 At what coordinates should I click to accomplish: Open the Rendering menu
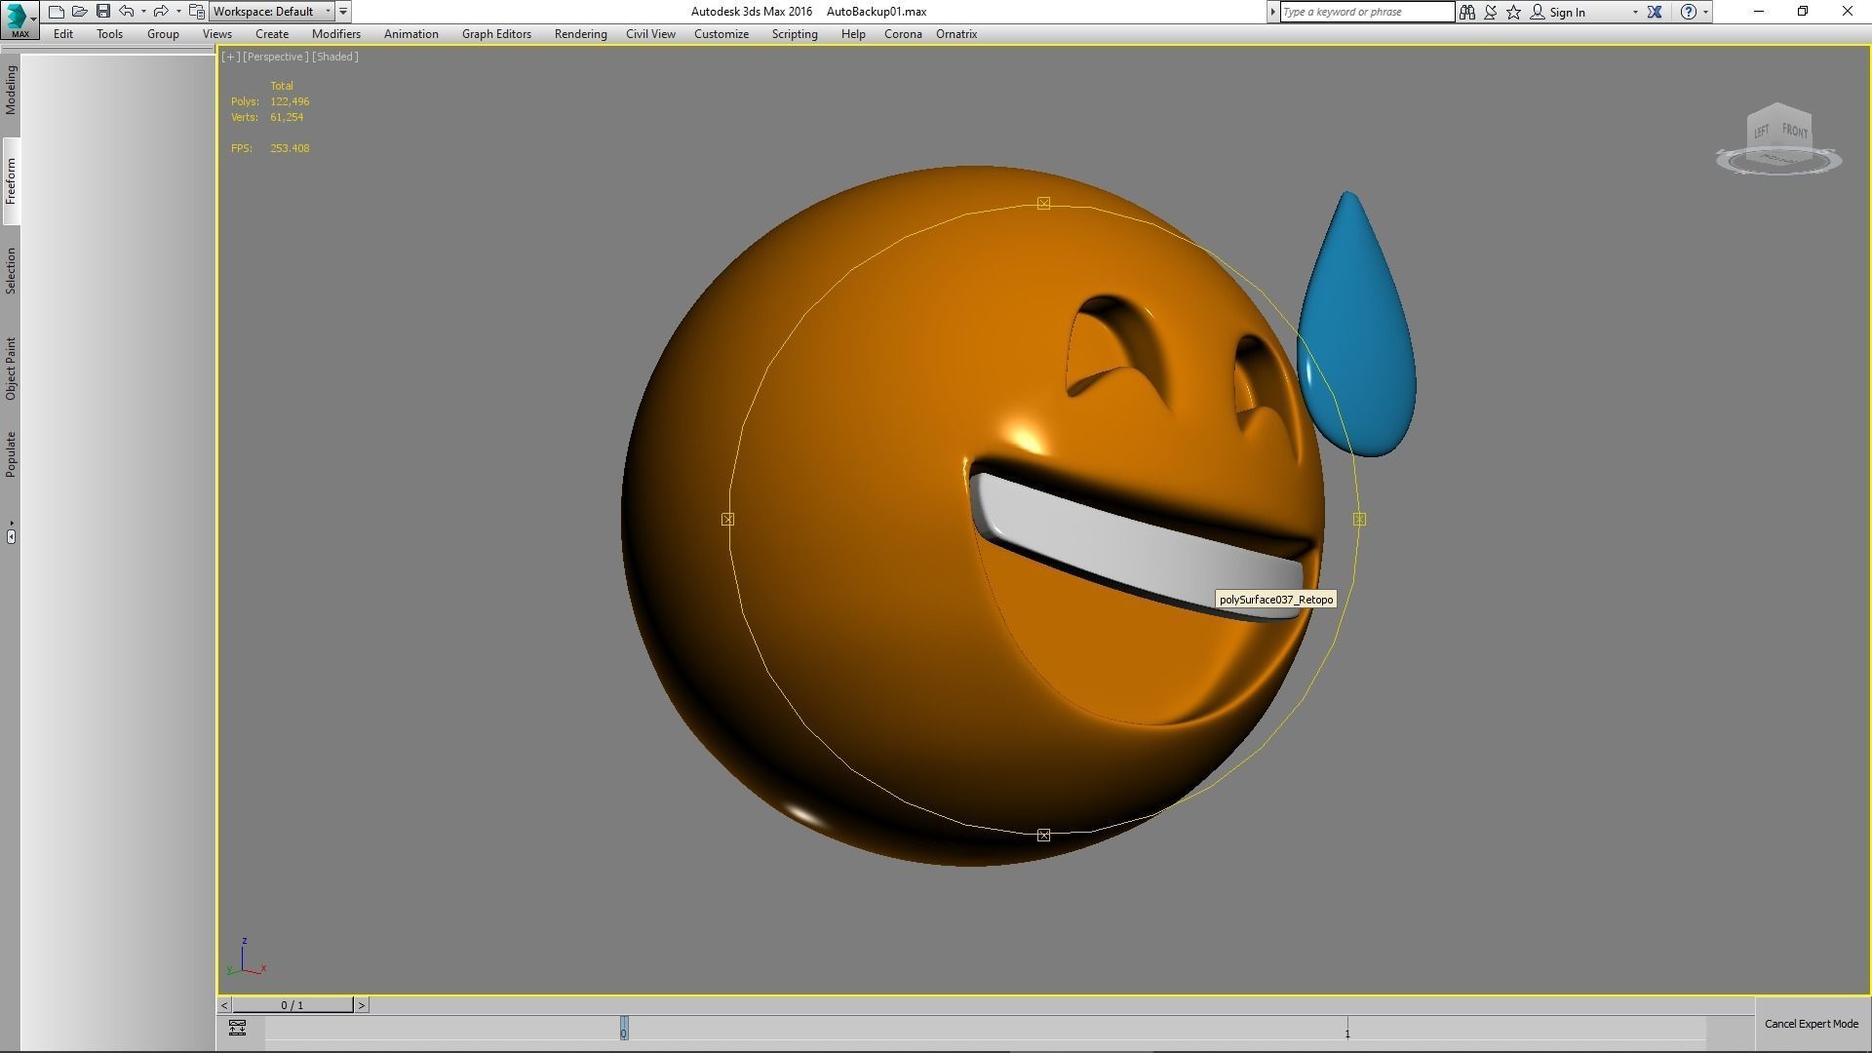tap(581, 34)
